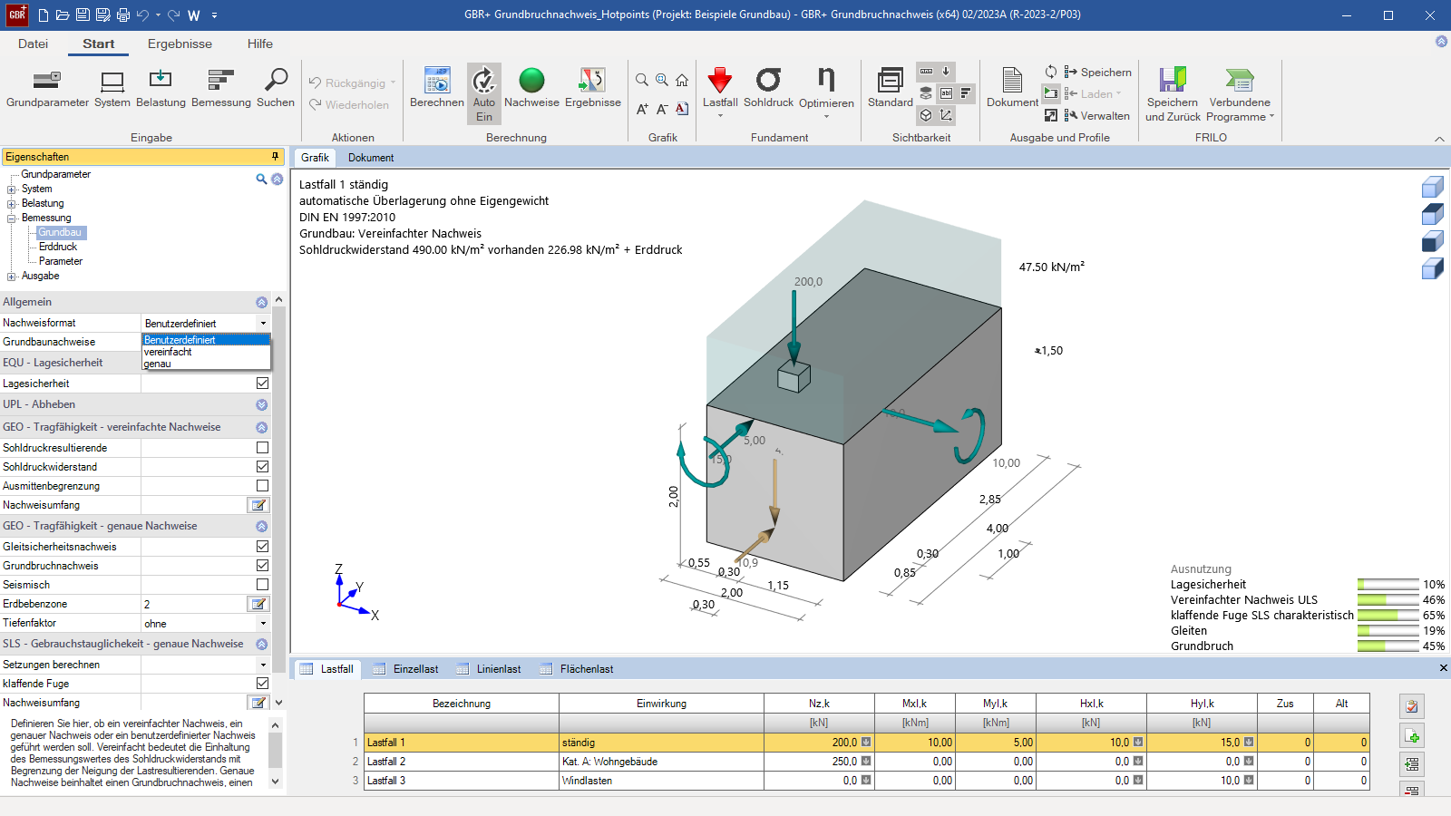Select Parameter tree item

pos(61,261)
